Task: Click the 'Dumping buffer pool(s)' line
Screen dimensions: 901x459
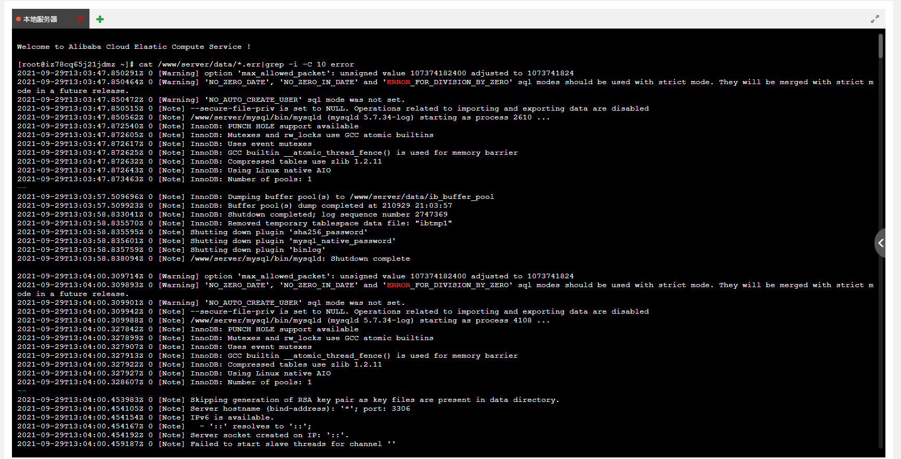Action: [x=255, y=197]
